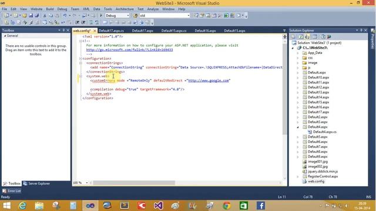Toggle auto-hide pin on Toolbox panel
Image resolution: width=376 pixels, height=211 pixels.
click(x=63, y=30)
